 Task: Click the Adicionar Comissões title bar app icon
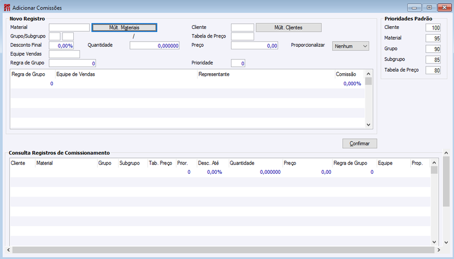(7, 8)
